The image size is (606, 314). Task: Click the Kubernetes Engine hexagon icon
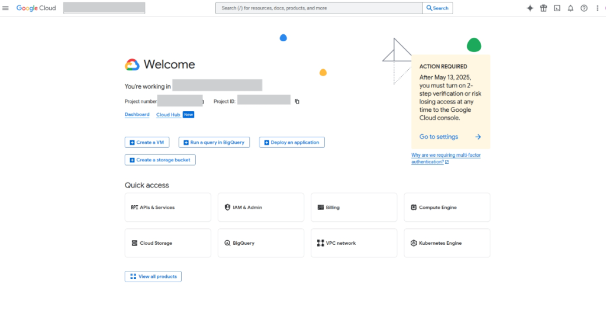(x=414, y=243)
